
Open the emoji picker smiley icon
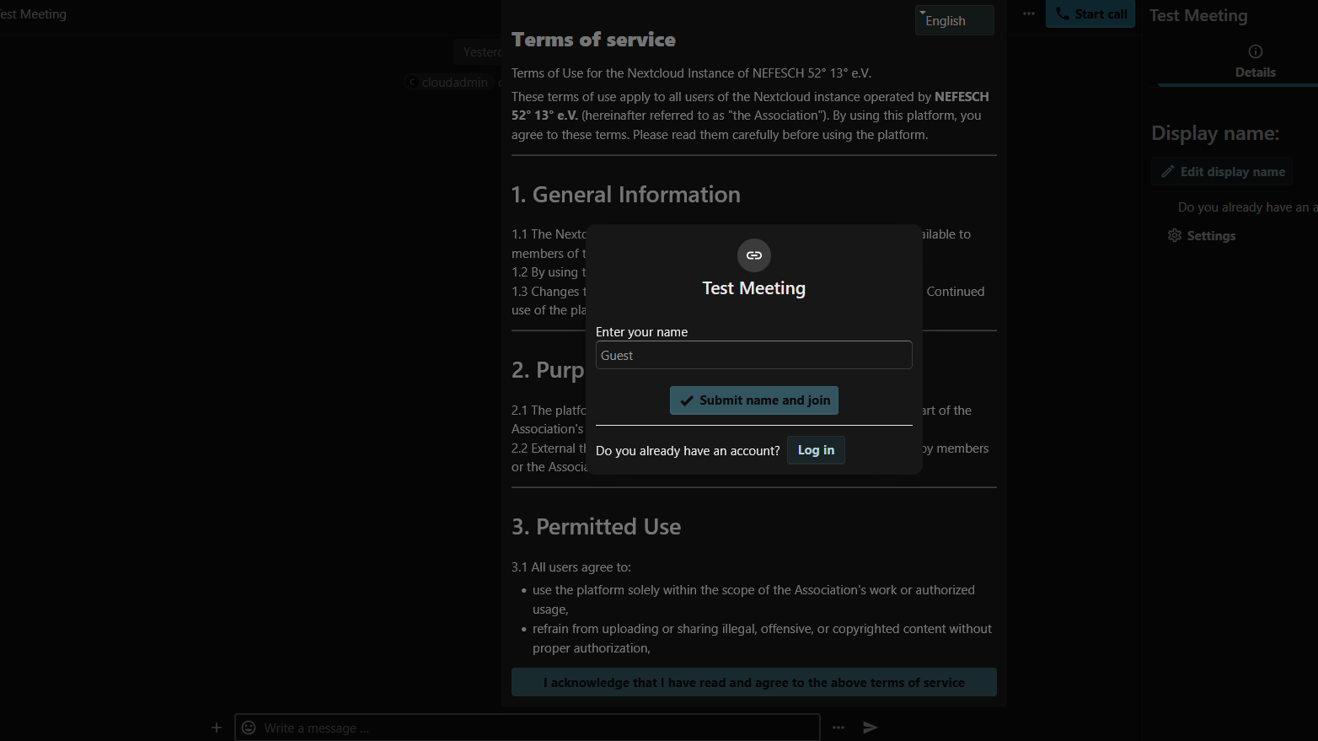tap(249, 728)
